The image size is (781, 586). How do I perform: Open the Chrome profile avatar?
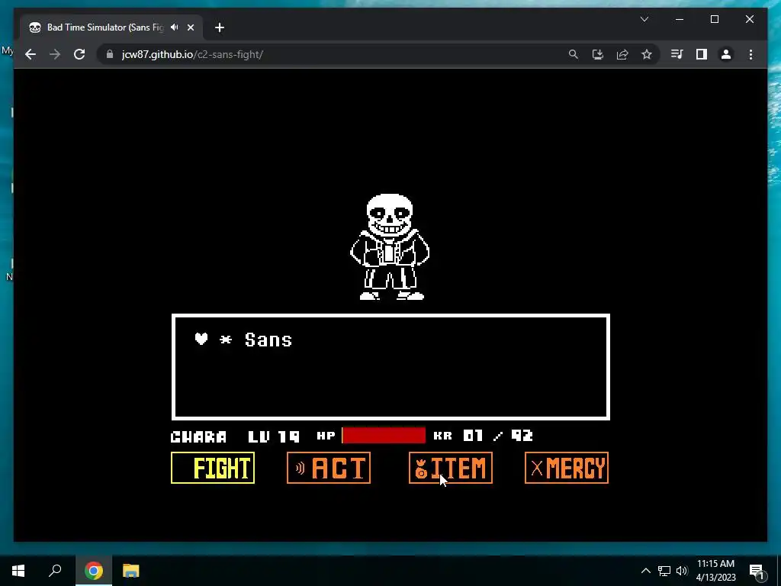click(726, 54)
